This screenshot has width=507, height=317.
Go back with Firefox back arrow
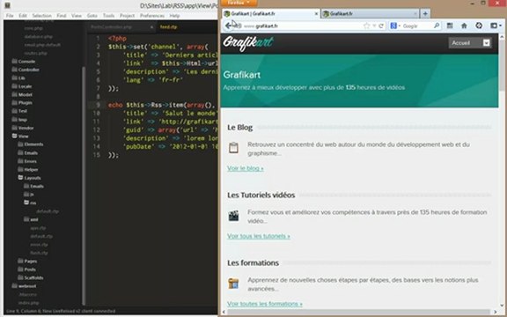click(x=229, y=26)
